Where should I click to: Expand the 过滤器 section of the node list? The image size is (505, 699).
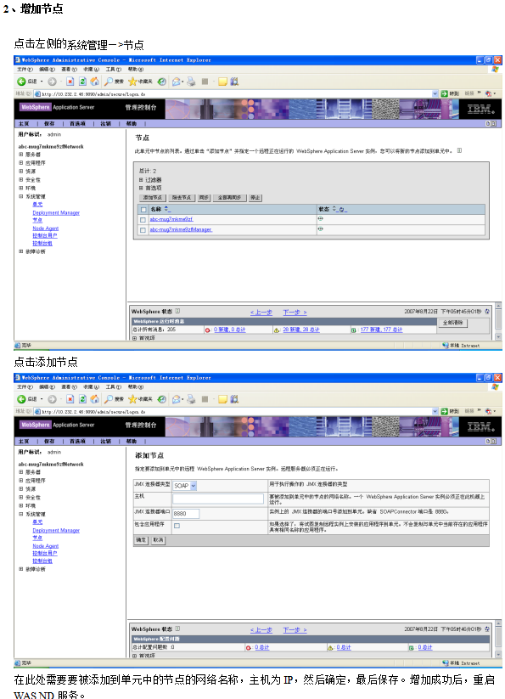point(141,180)
